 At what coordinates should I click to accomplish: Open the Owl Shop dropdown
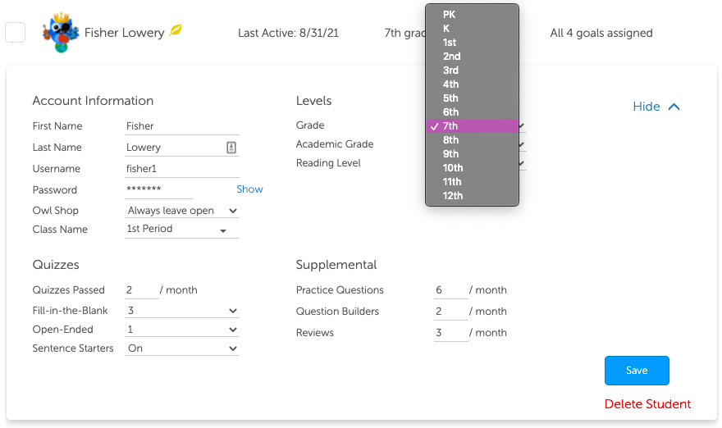click(182, 211)
